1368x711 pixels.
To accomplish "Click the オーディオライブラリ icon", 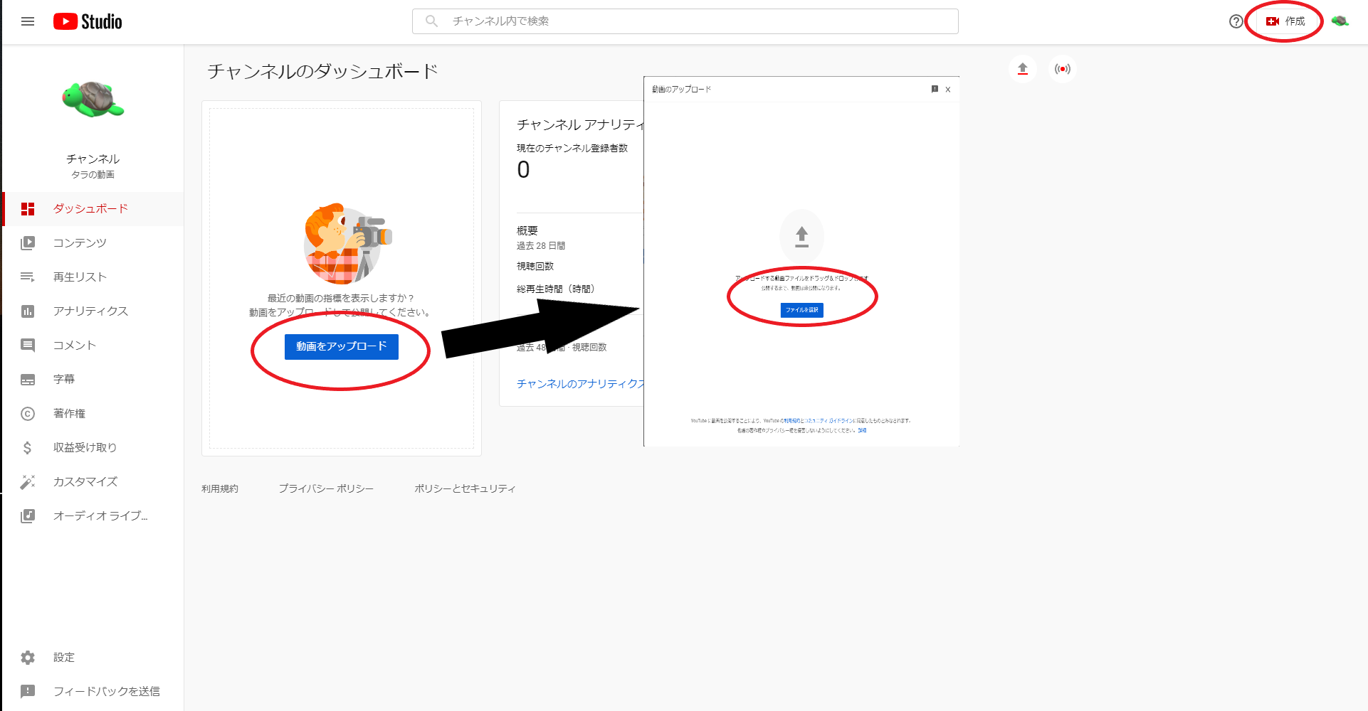I will click(28, 516).
